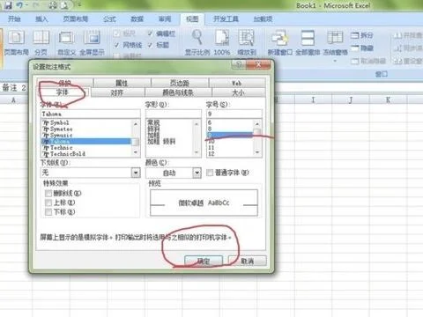Click the font size list scroll down arrow
The width and height of the screenshot is (423, 317).
(257, 152)
